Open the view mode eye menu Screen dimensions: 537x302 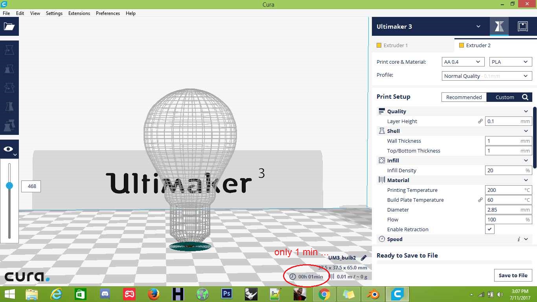point(9,149)
